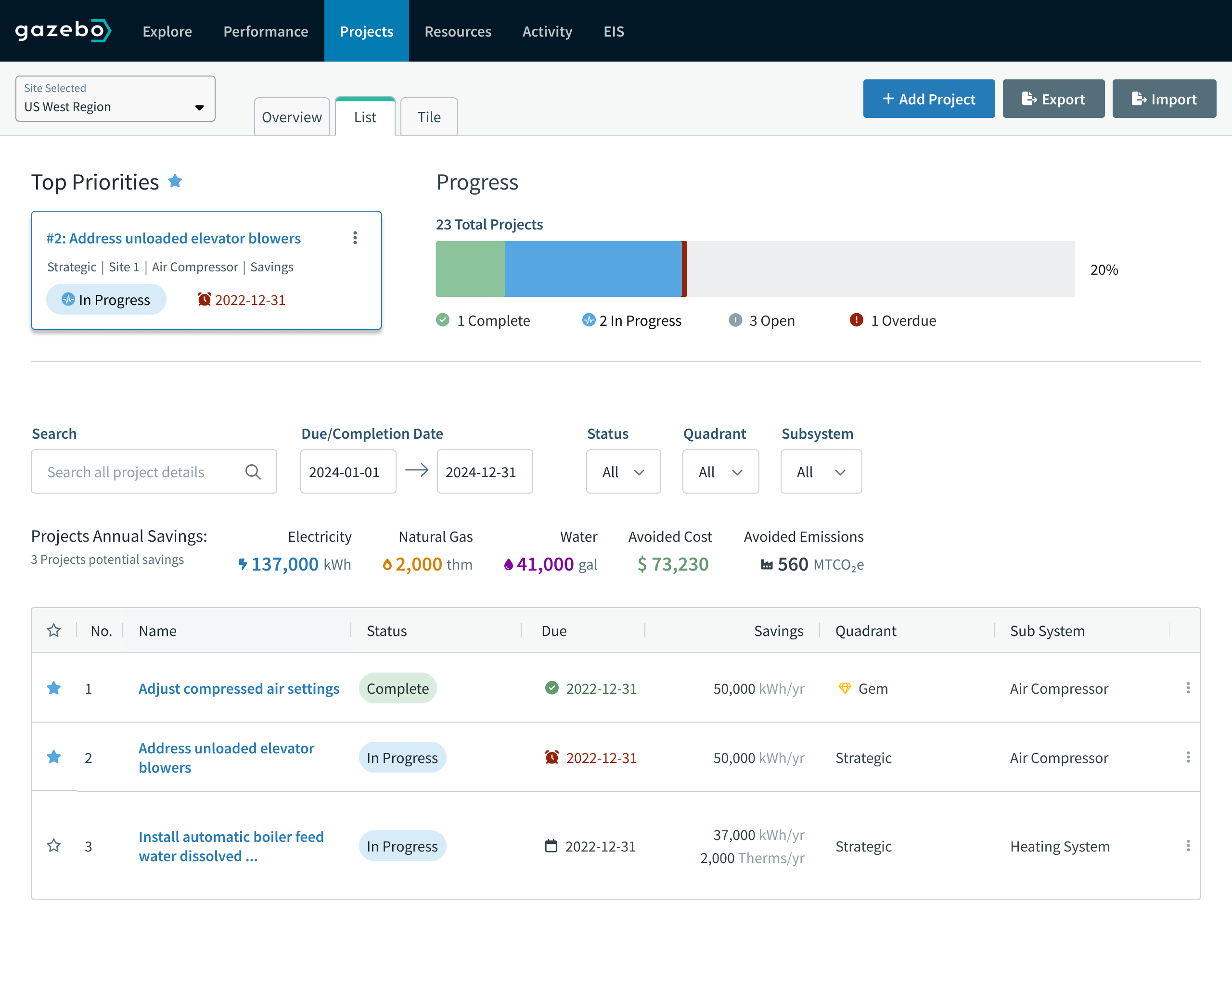
Task: Switch to the Tile view tab
Action: click(429, 116)
